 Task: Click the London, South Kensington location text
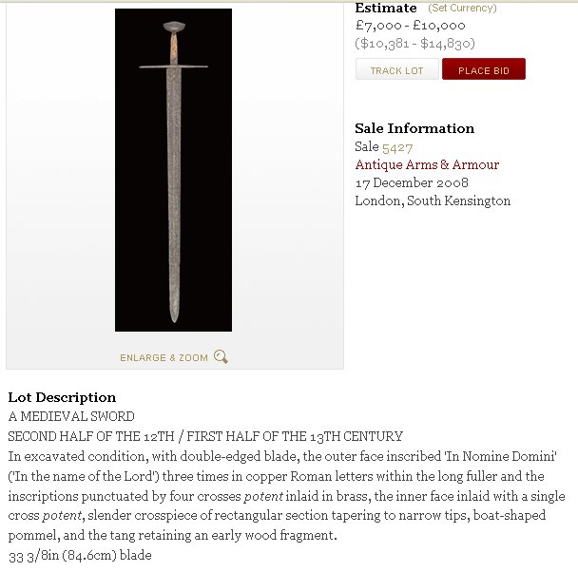point(433,200)
